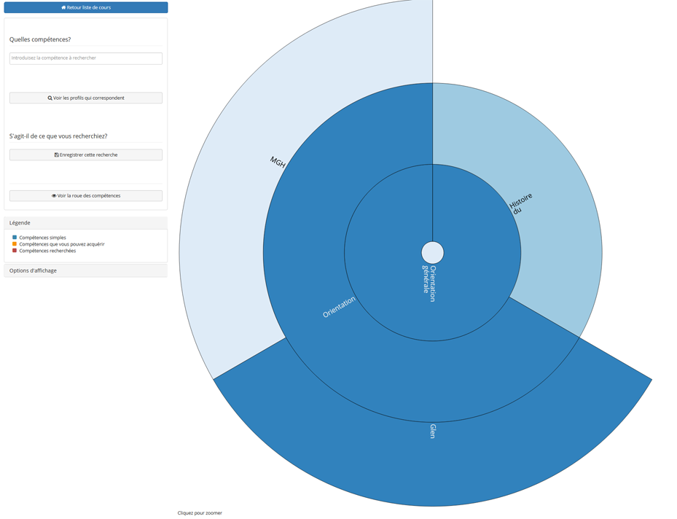Click the home icon on Retour liste de cours
Viewport: 677px width, 519px height.
tap(63, 7)
